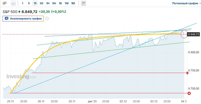Switch to 1H timeframe

[x=48, y=3]
